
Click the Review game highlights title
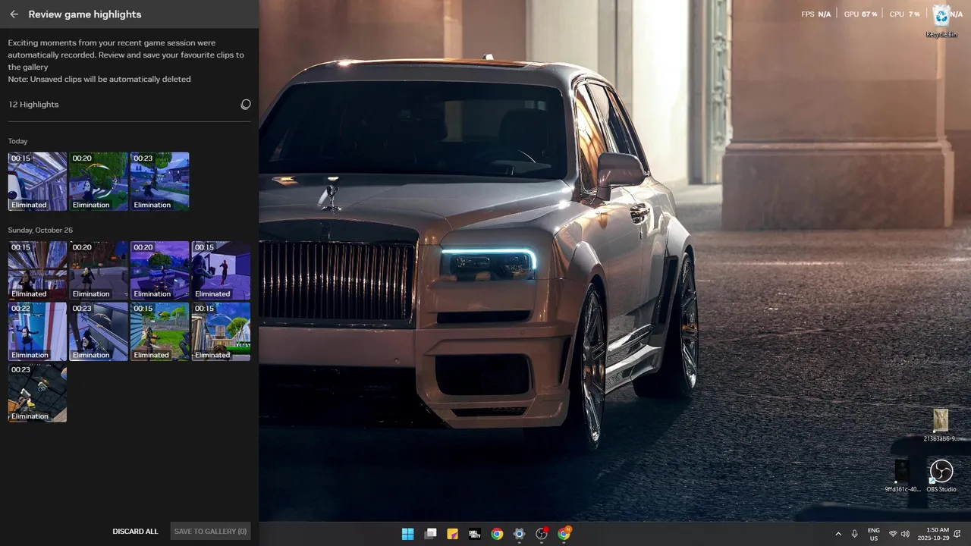85,14
